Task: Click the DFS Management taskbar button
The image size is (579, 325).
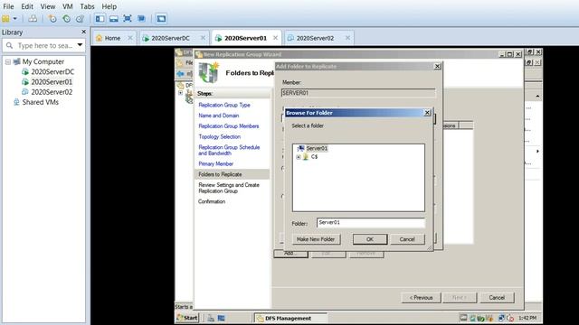Action: [x=290, y=318]
